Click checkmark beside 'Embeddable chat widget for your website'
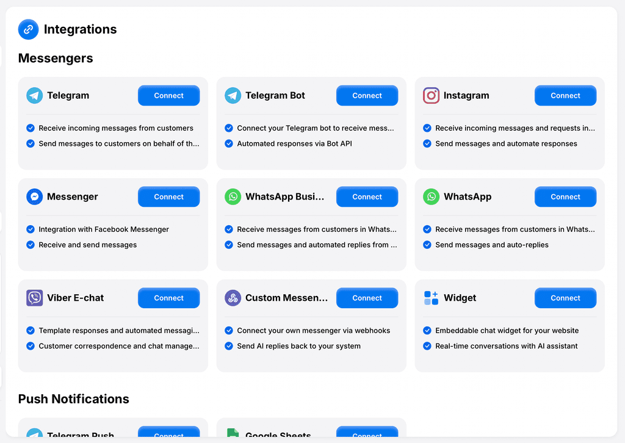Image resolution: width=625 pixels, height=443 pixels. coord(427,330)
